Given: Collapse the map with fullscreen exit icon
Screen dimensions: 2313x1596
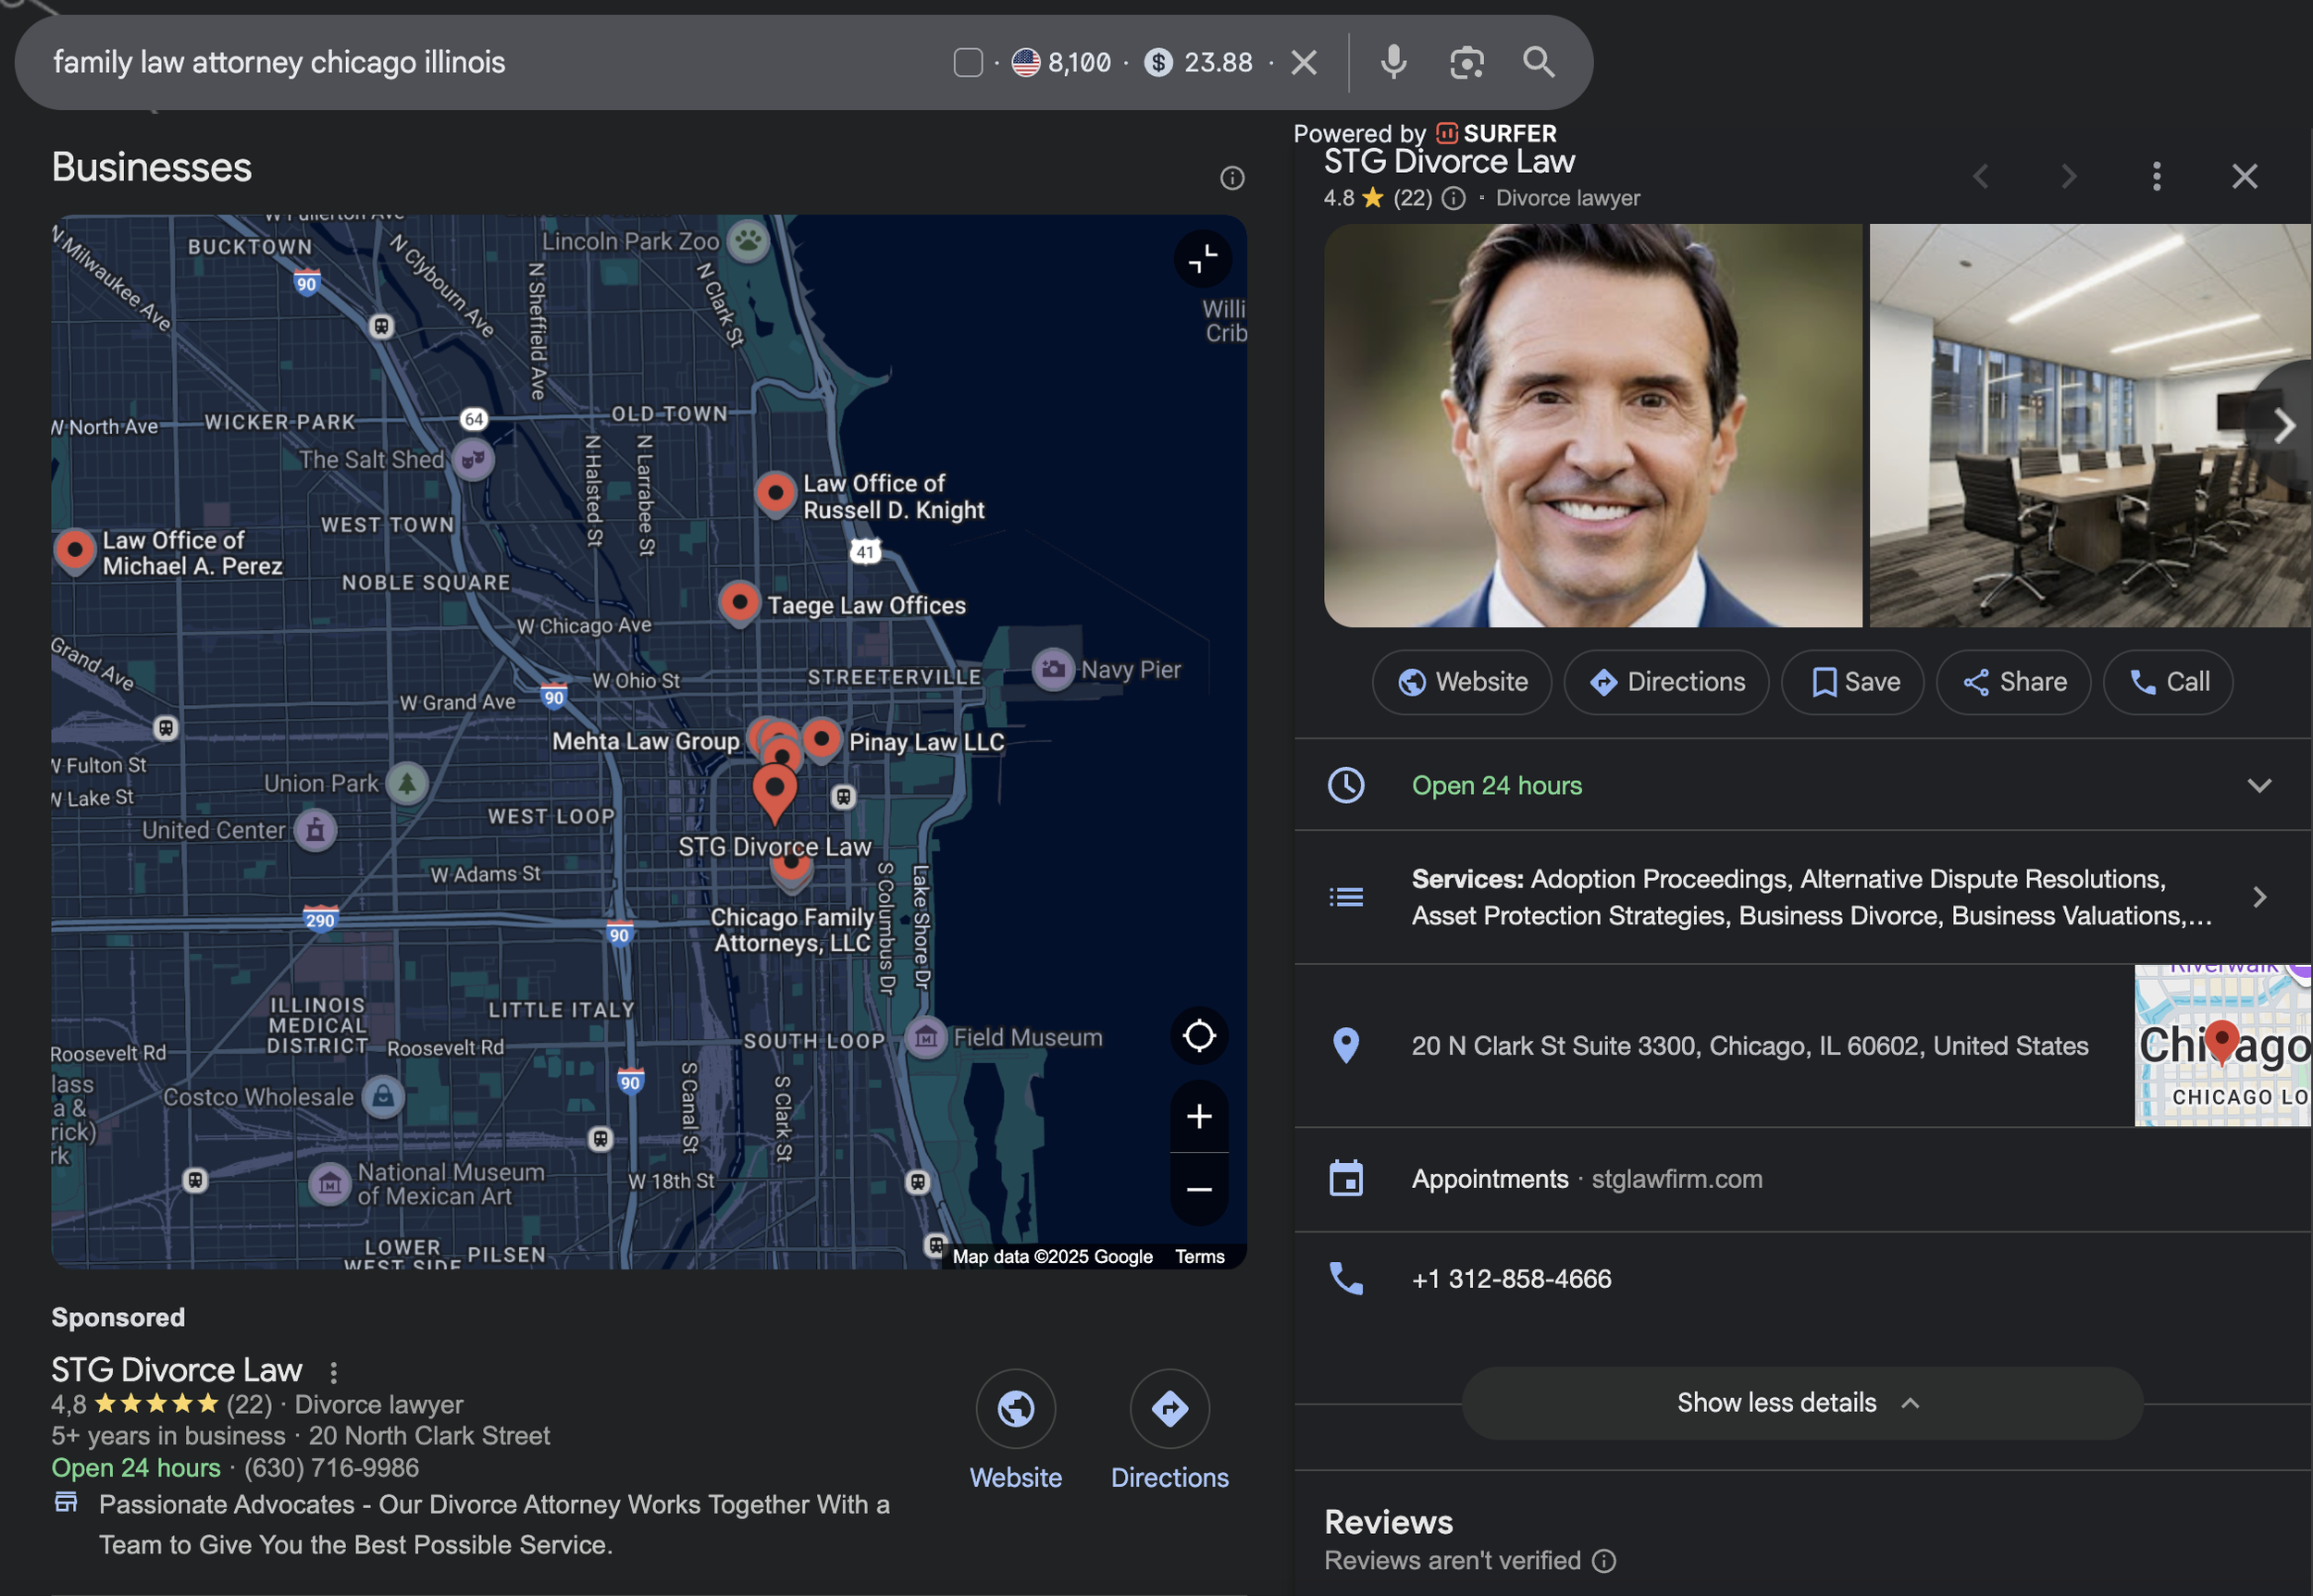Looking at the screenshot, I should pos(1202,259).
